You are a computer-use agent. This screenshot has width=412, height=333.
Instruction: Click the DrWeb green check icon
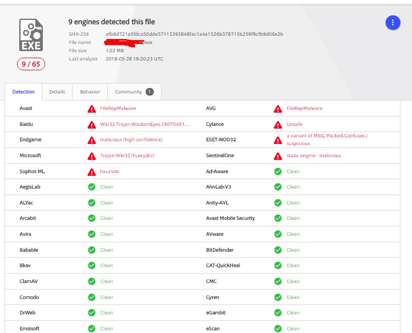coord(92,313)
